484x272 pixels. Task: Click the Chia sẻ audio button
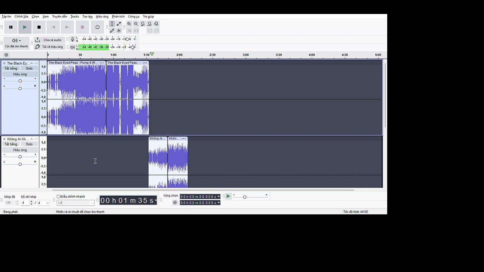[x=48, y=40]
